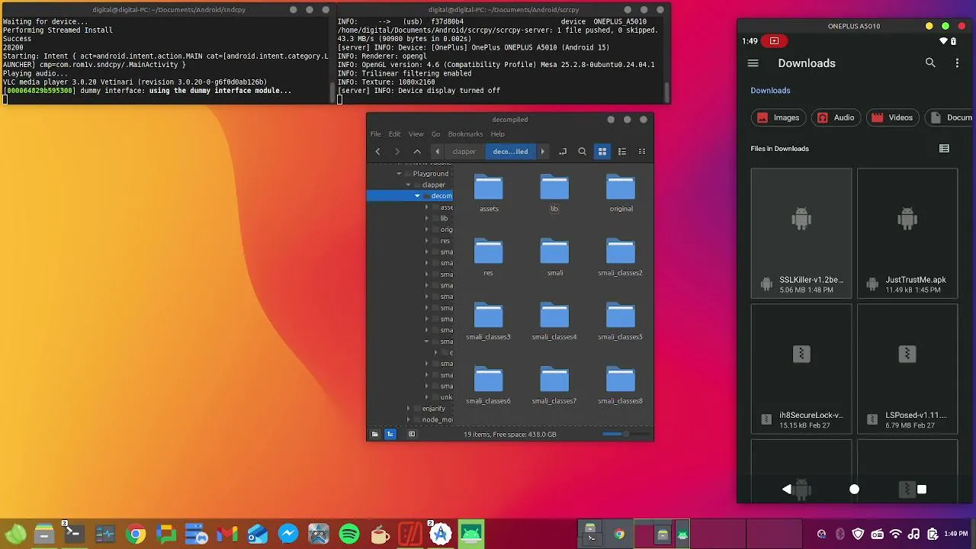976x549 pixels.
Task: Open search in the file manager
Action: 583,152
